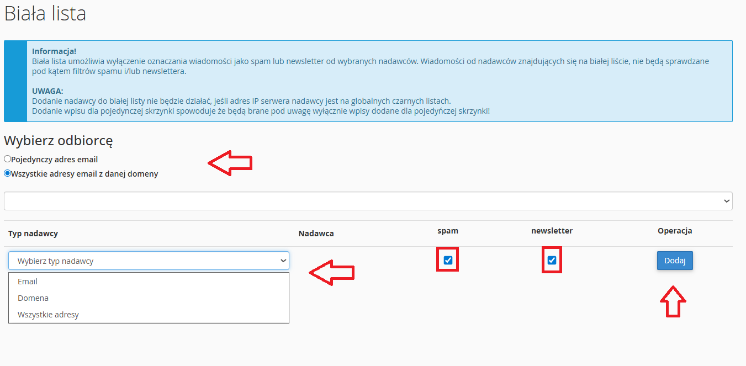
Task: Click the "Biała lista" page heading
Action: tap(45, 14)
